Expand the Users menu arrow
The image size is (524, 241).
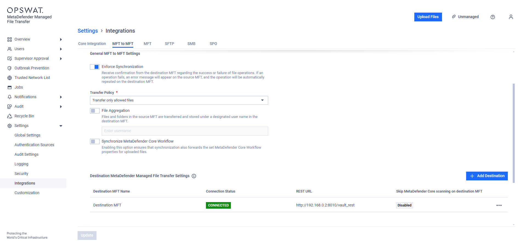click(61, 49)
